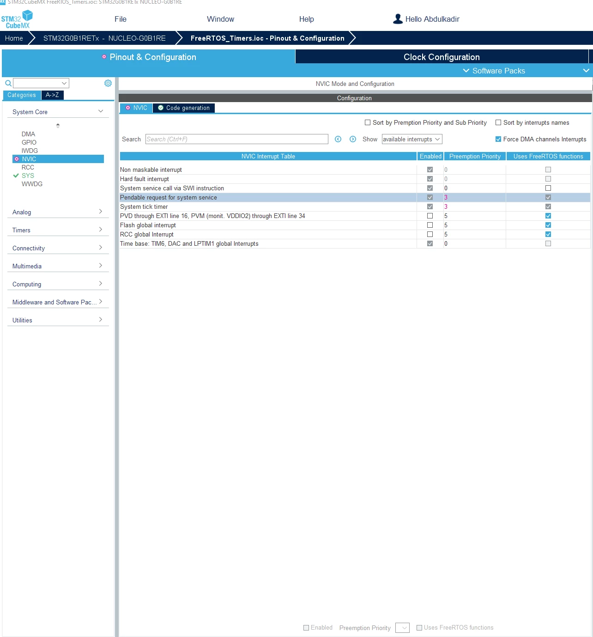Open the Show available interrupts dropdown

[x=412, y=139]
